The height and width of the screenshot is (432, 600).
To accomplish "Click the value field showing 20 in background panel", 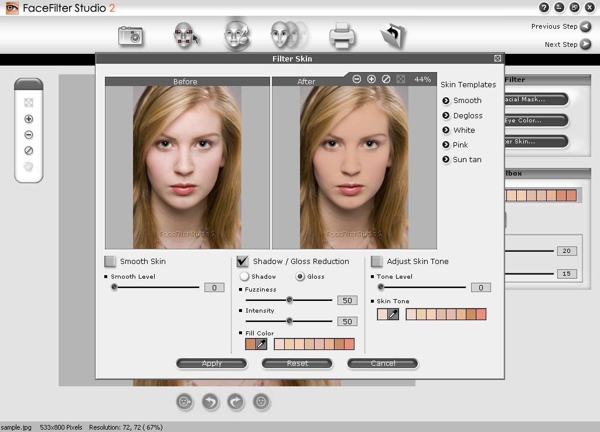I will click(x=567, y=251).
